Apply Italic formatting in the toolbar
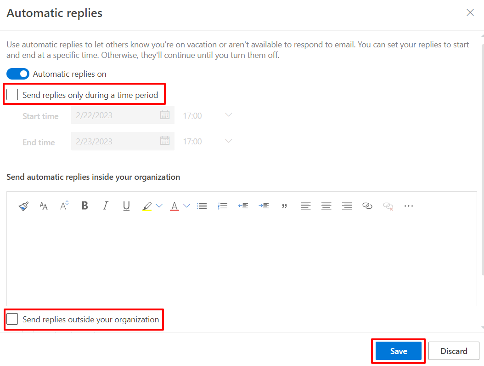Image resolution: width=484 pixels, height=366 pixels. [105, 206]
